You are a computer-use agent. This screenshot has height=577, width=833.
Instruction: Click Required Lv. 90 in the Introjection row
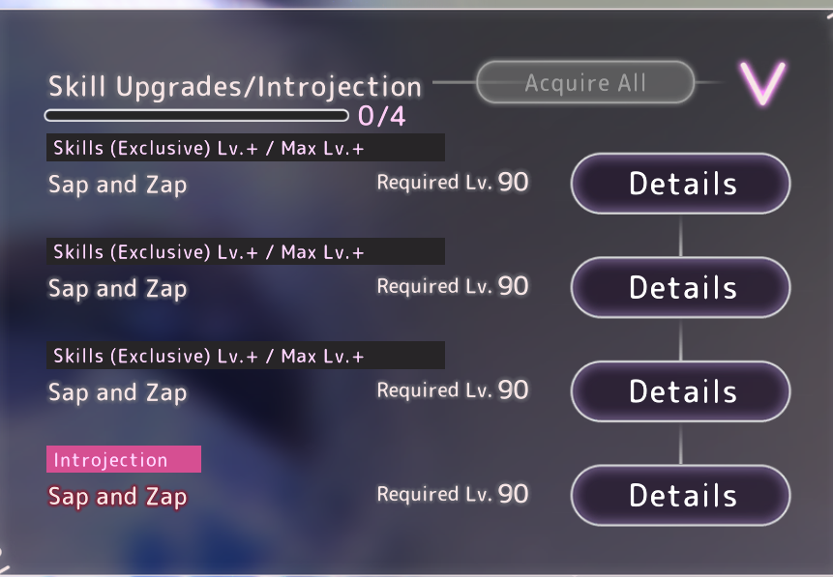453,494
